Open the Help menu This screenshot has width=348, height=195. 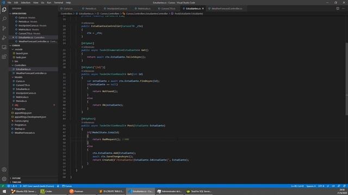coord(69,3)
